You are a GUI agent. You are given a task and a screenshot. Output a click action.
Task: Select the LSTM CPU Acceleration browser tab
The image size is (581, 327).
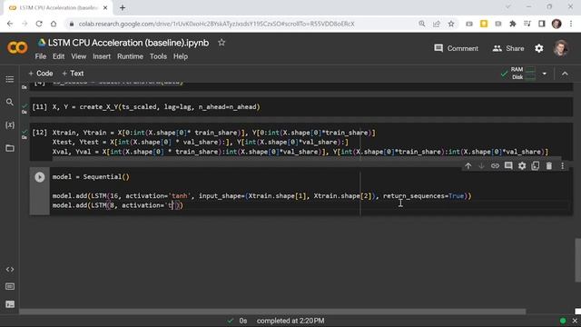coord(58,7)
